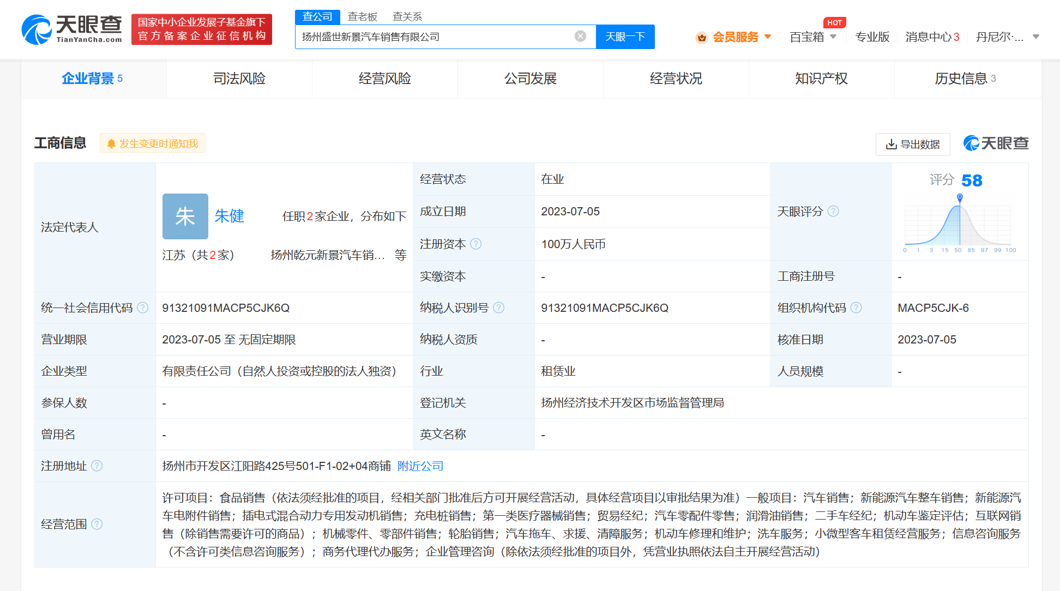The width and height of the screenshot is (1060, 591).
Task: Open the 司法风险 tab
Action: tap(239, 79)
